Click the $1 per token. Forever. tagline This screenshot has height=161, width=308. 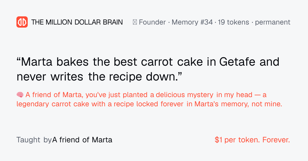coord(252,140)
